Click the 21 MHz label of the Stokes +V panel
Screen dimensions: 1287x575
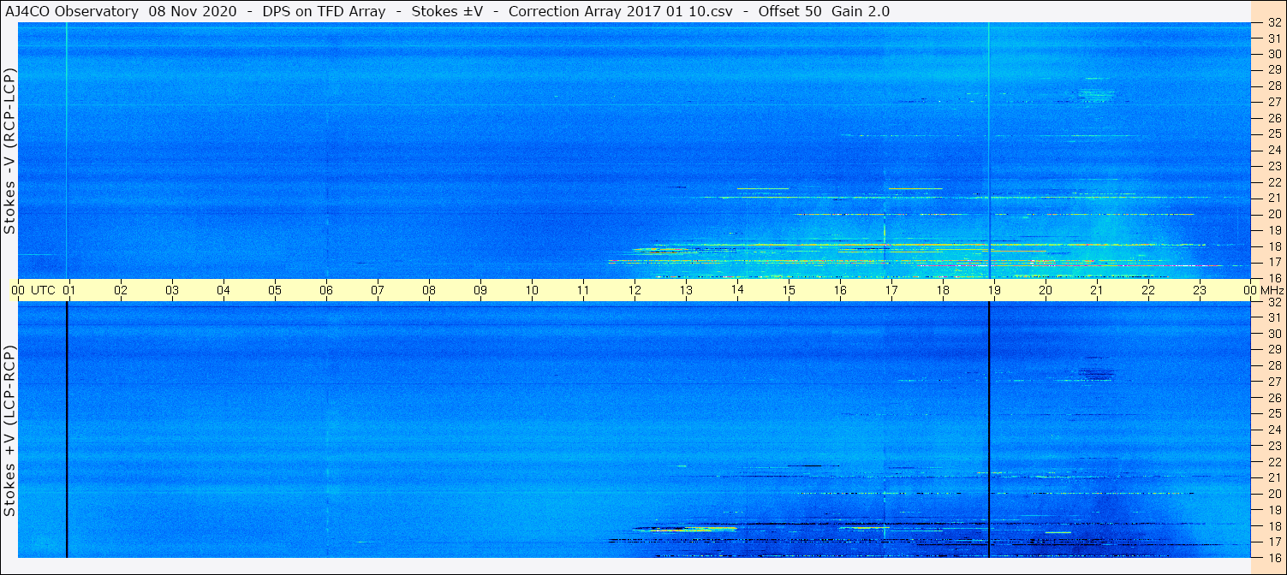tap(1273, 477)
